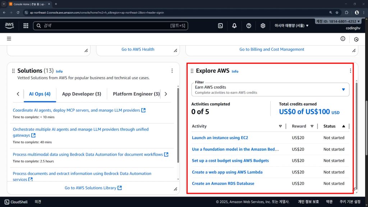Grab the Solutions widget drag handle

click(13, 71)
